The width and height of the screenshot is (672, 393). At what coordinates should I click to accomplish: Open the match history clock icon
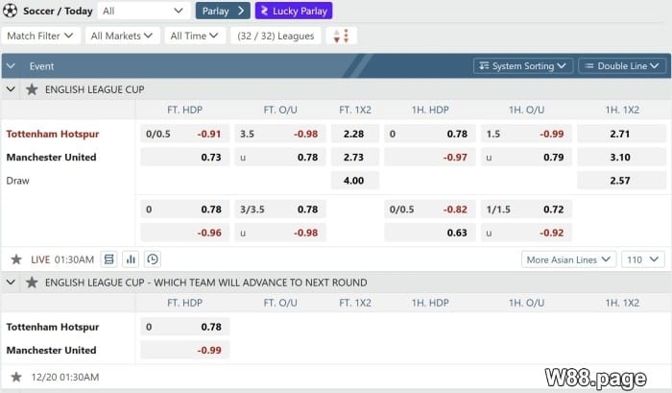tap(153, 259)
